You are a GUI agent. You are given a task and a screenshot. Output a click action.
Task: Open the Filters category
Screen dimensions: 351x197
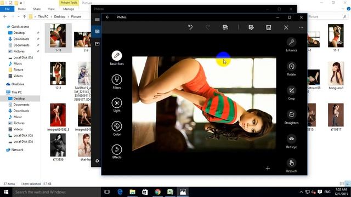pyautogui.click(x=117, y=82)
